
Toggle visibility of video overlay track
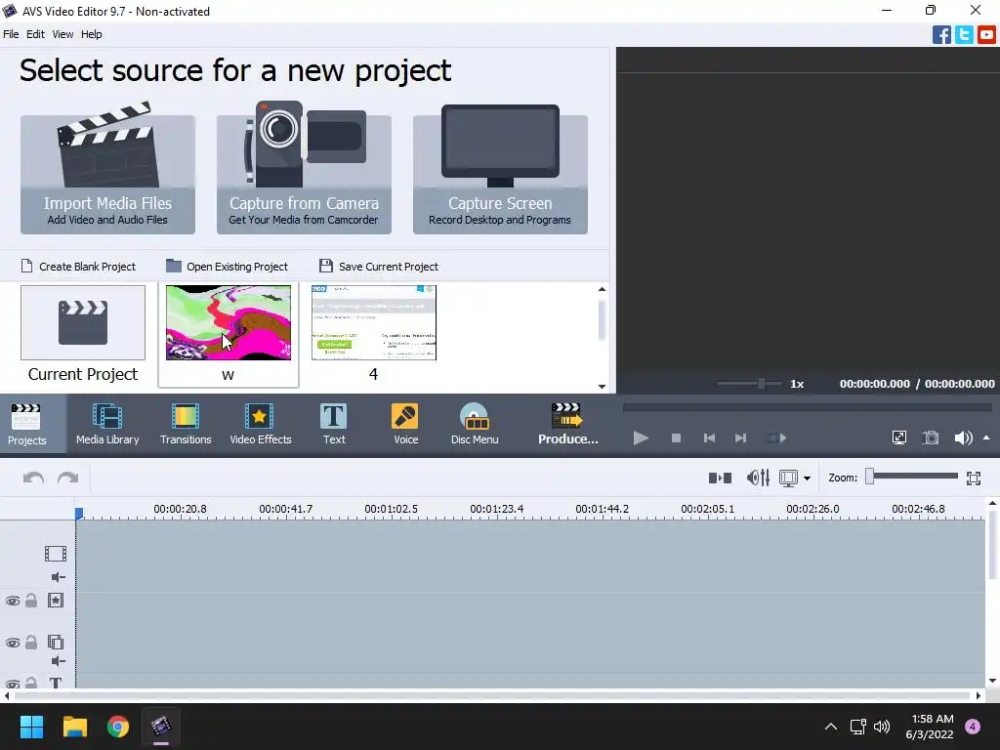[13, 643]
